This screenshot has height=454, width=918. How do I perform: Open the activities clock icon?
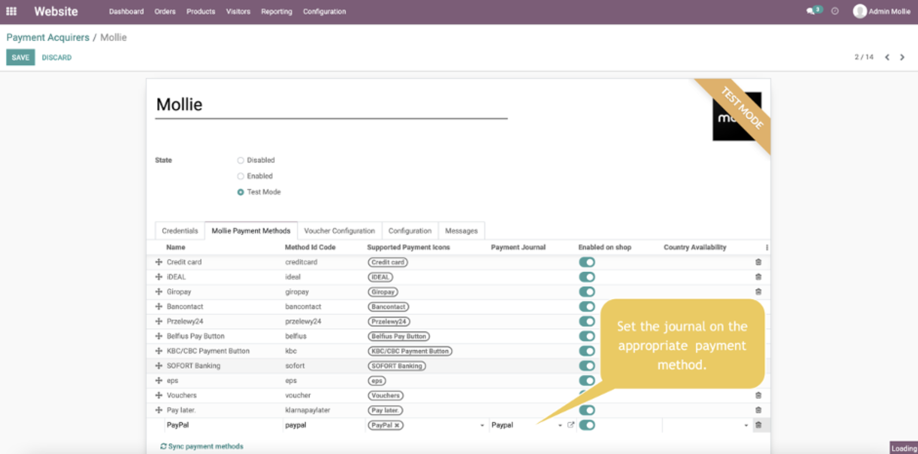(x=835, y=11)
